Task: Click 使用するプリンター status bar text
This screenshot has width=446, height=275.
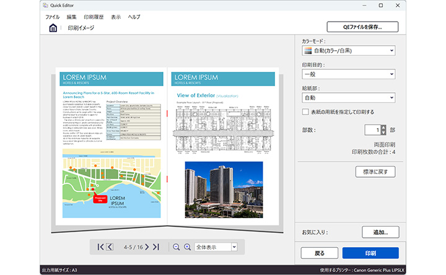Action: pos(362,270)
